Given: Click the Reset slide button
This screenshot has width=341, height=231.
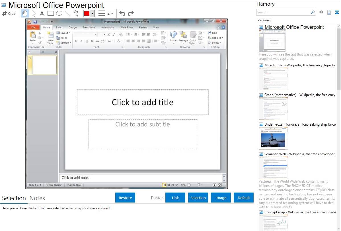Looking at the screenshot, I should point(61,38).
